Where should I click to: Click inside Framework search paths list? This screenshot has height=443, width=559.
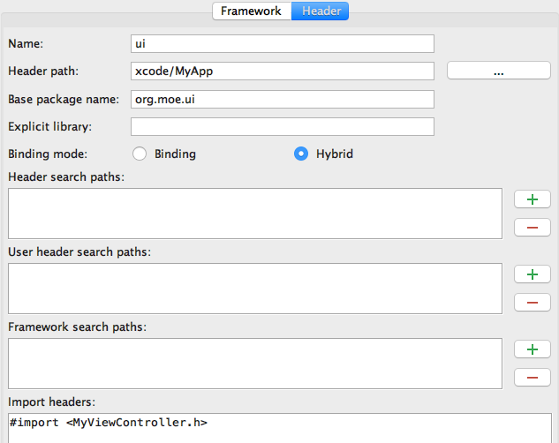click(x=255, y=364)
